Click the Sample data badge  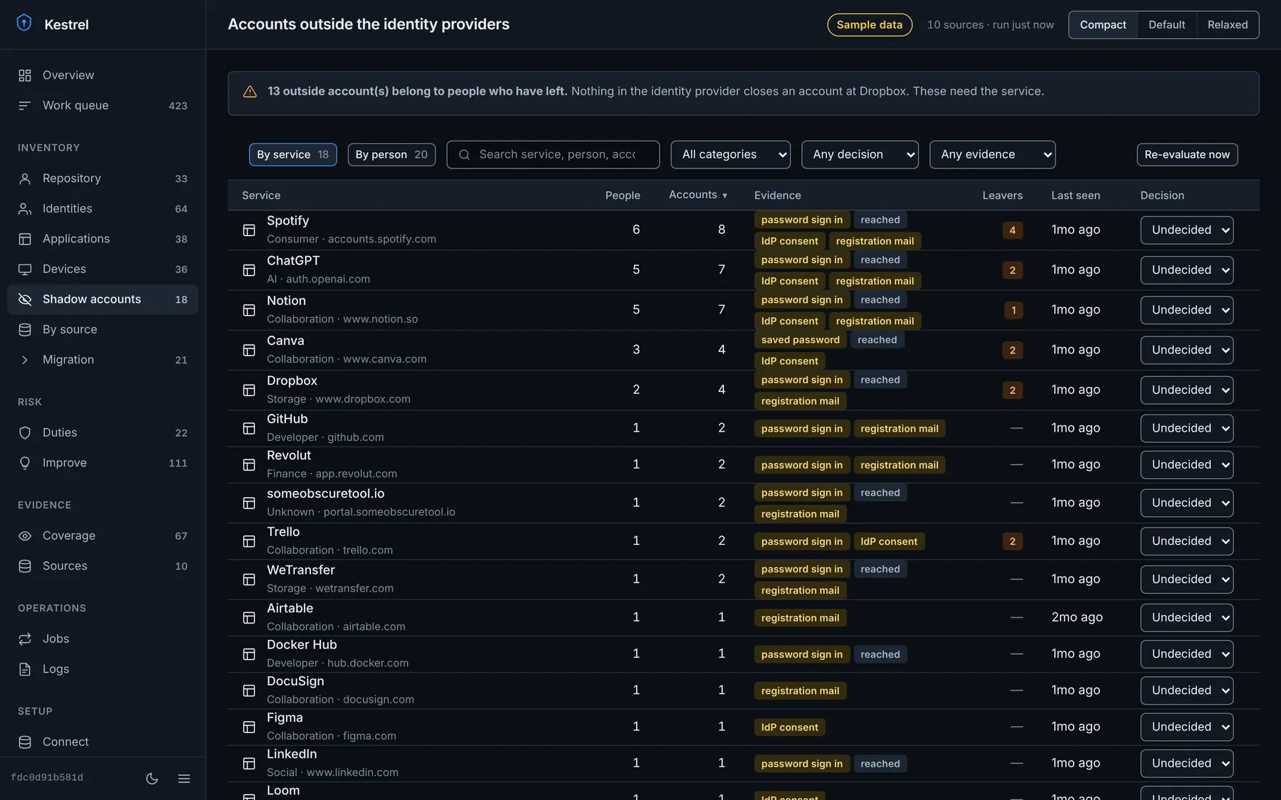pyautogui.click(x=870, y=25)
